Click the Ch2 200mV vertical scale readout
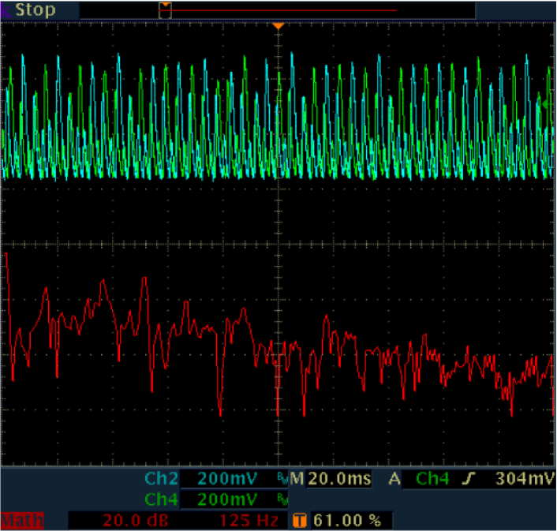 (226, 479)
